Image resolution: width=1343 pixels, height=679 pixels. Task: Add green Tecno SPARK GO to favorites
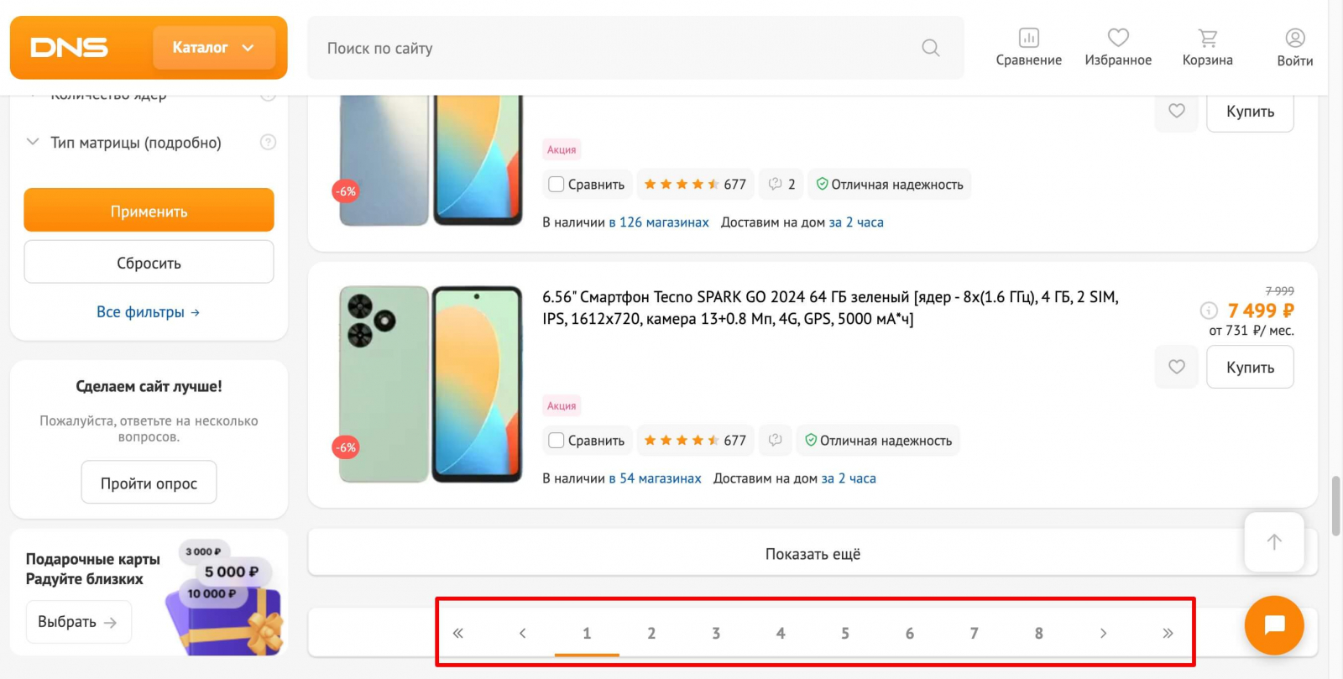point(1177,367)
